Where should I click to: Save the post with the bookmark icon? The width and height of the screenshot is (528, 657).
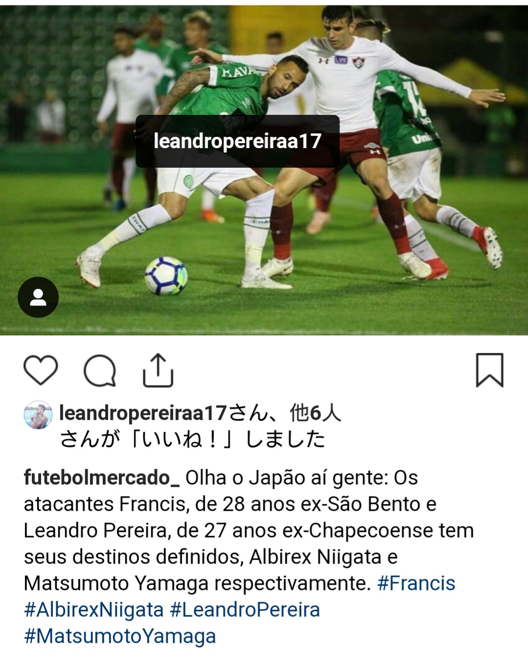[x=489, y=370]
